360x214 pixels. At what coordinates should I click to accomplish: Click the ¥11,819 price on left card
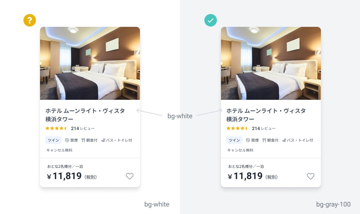64,176
